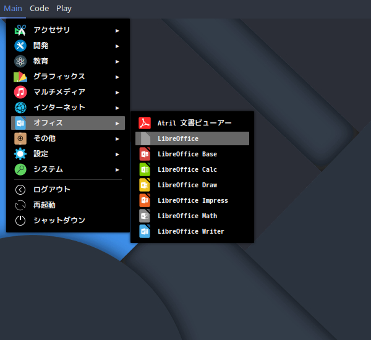
Task: Launch LibreOffice Math
Action: click(192, 216)
